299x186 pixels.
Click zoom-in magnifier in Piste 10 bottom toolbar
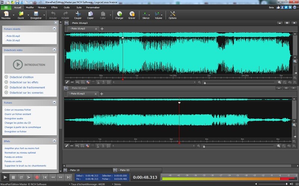click(x=279, y=82)
